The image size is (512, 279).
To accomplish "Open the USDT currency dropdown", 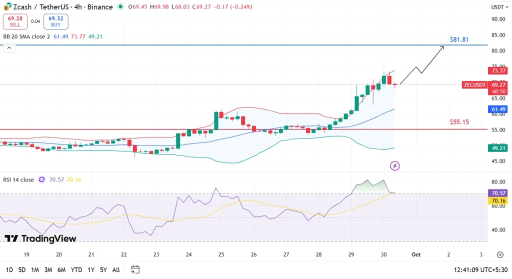I will coord(497,7).
